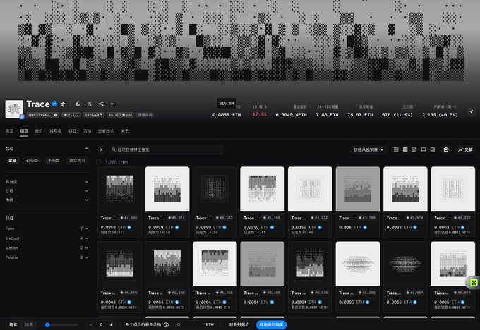Viewport: 480px width, 330px height.
Task: Open the Trace card priced 0.0063 ETH
Action: [452, 202]
